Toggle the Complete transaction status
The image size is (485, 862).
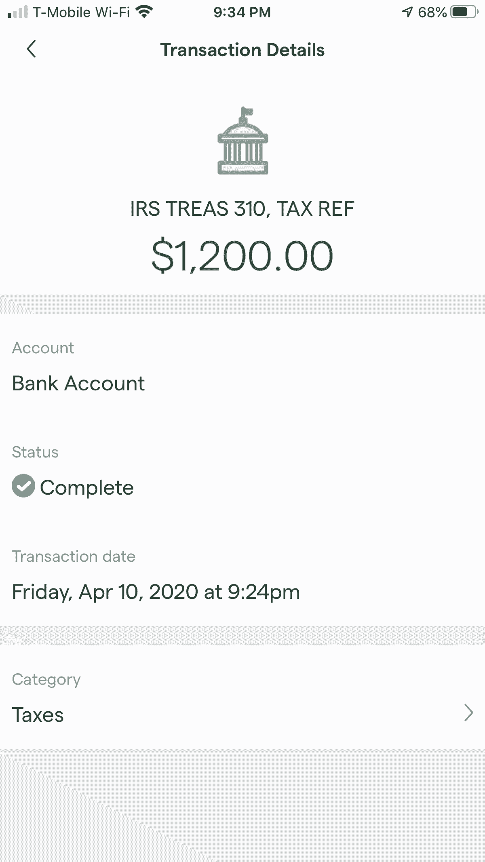click(x=73, y=487)
